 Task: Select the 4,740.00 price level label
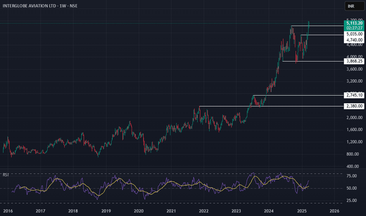click(354, 40)
